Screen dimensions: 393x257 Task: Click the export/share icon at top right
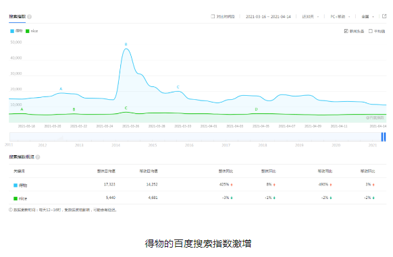tap(384, 16)
